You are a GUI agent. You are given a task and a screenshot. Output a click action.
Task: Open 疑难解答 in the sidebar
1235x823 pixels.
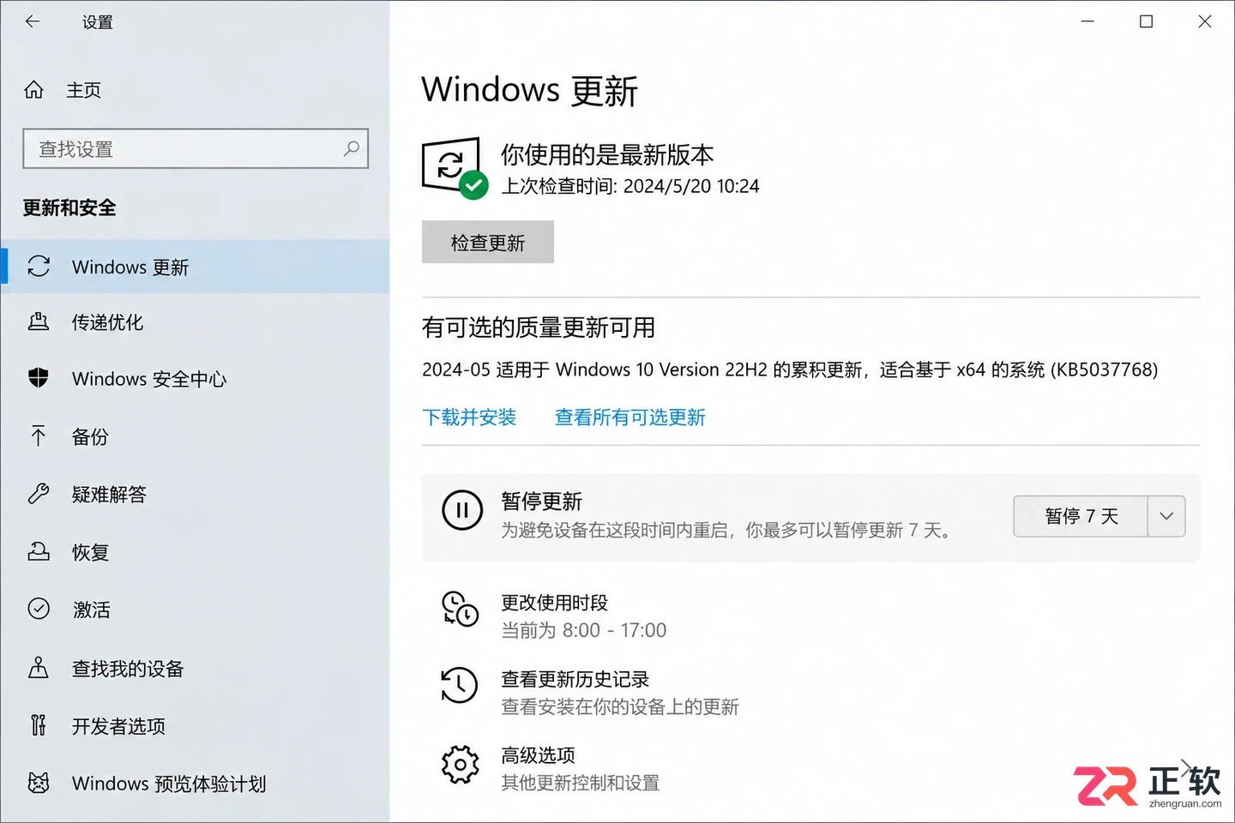point(196,494)
